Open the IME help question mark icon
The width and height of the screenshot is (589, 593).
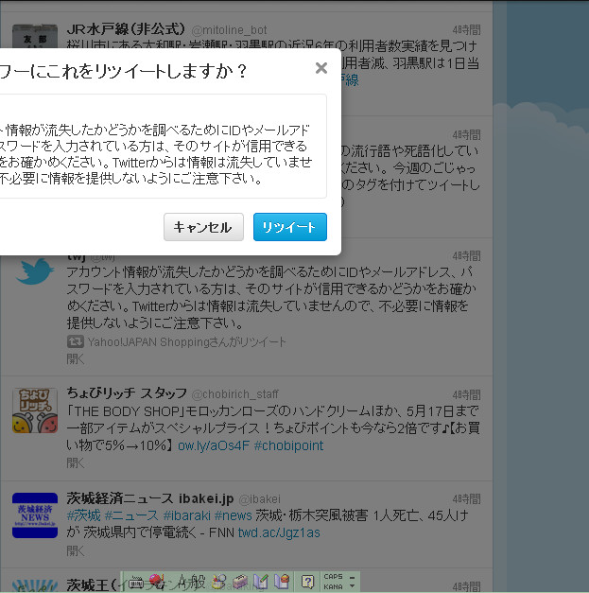307,582
